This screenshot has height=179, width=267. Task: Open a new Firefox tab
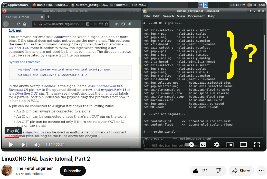coord(48,17)
